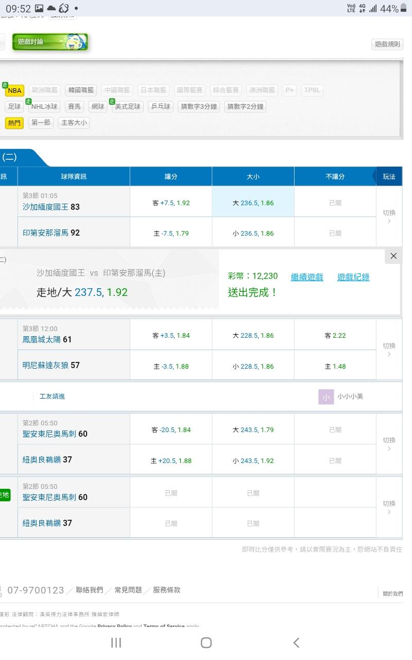This screenshot has width=412, height=660.
Task: Switch to the 主客大小 tab
Action: click(74, 123)
